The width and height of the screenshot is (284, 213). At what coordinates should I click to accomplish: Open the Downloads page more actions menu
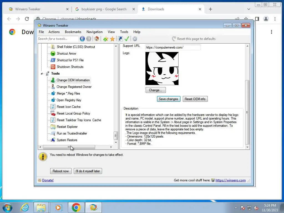pyautogui.click(x=271, y=32)
